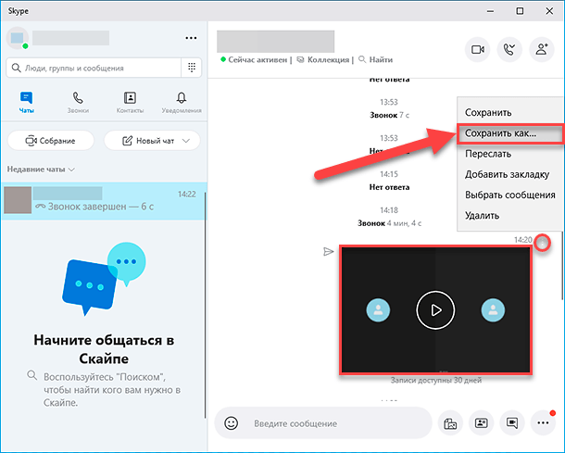Open the dial pad
Image resolution: width=565 pixels, height=453 pixels.
[x=192, y=68]
